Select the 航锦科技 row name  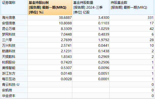click(9, 51)
